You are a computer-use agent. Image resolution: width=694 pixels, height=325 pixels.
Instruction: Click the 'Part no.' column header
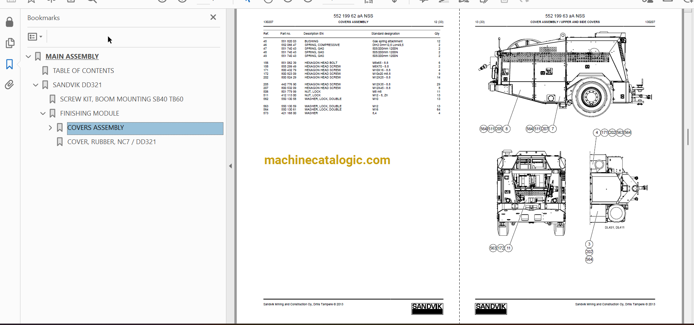point(285,34)
